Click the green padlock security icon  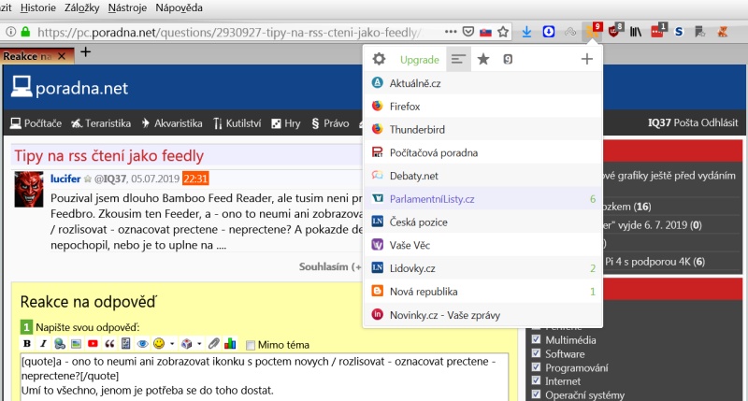tap(26, 32)
